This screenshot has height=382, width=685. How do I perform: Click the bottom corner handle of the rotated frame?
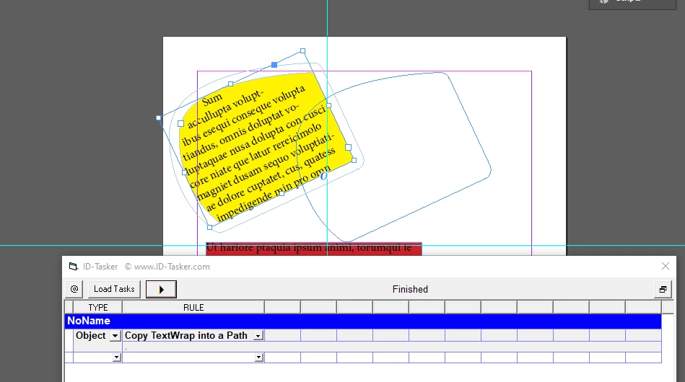(210, 227)
